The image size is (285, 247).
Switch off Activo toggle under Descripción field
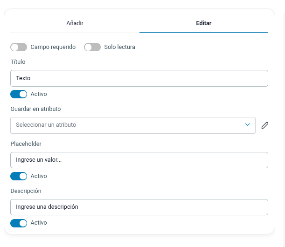point(19,223)
